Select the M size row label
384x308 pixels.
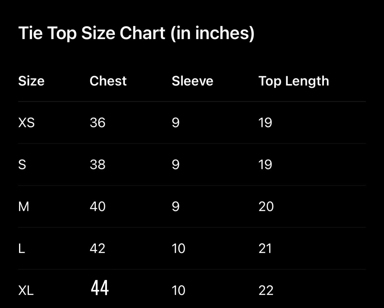click(x=24, y=207)
